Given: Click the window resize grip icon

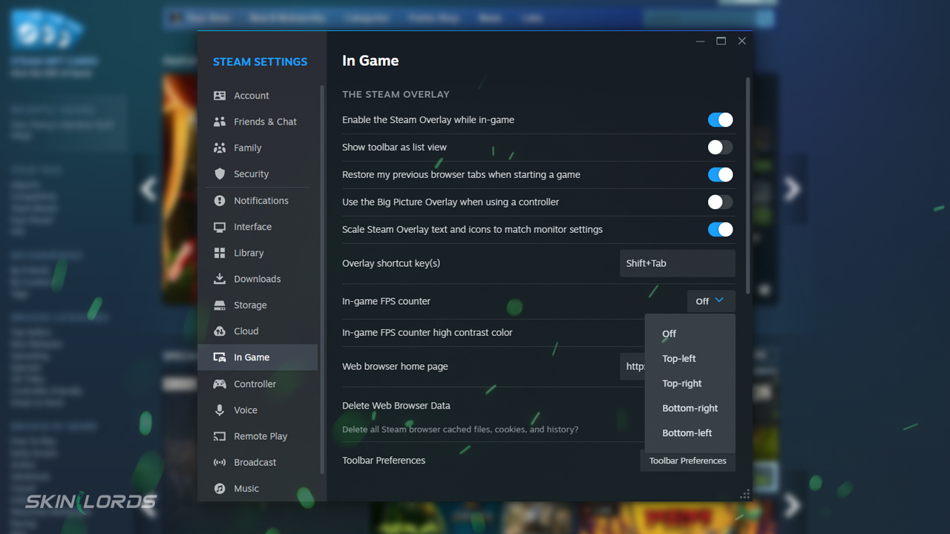Looking at the screenshot, I should [745, 494].
